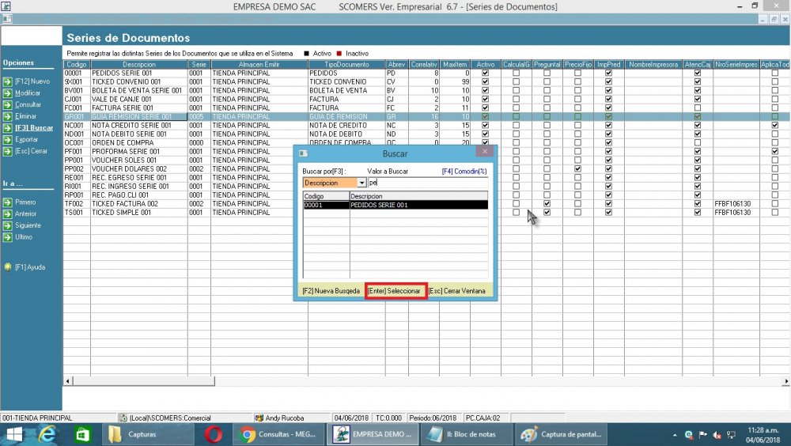Click the [F4] Comodin(%) link
Screen dimensions: 791x446
point(464,172)
